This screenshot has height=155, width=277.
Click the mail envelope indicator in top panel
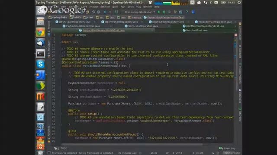click(x=216, y=3)
